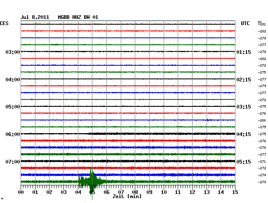Pick minute tick label "09"
268x203 pixels.
(149, 192)
